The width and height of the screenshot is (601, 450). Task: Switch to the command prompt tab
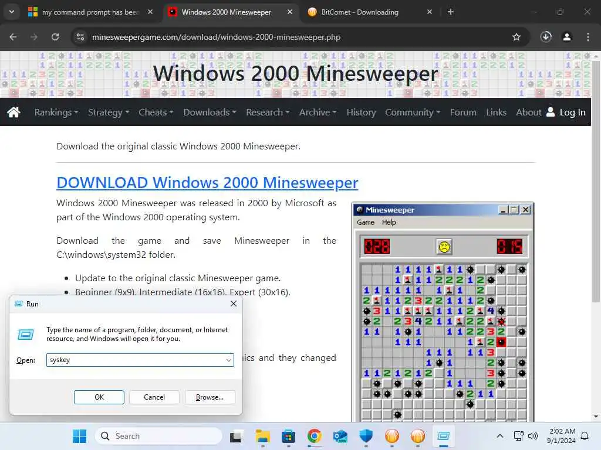pyautogui.click(x=90, y=12)
